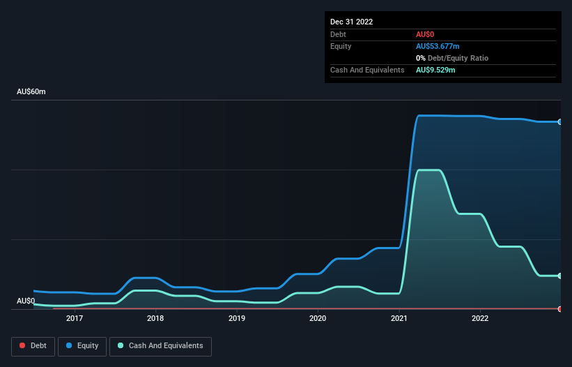Click the 0% Debt/Equity Ratio text
The width and height of the screenshot is (572, 367).
click(452, 58)
